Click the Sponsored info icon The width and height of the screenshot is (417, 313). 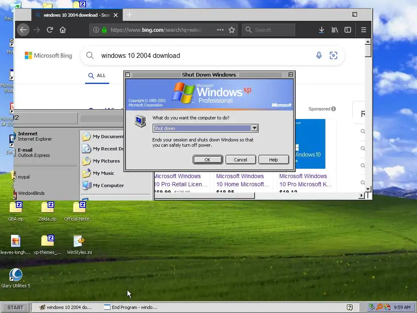334,109
